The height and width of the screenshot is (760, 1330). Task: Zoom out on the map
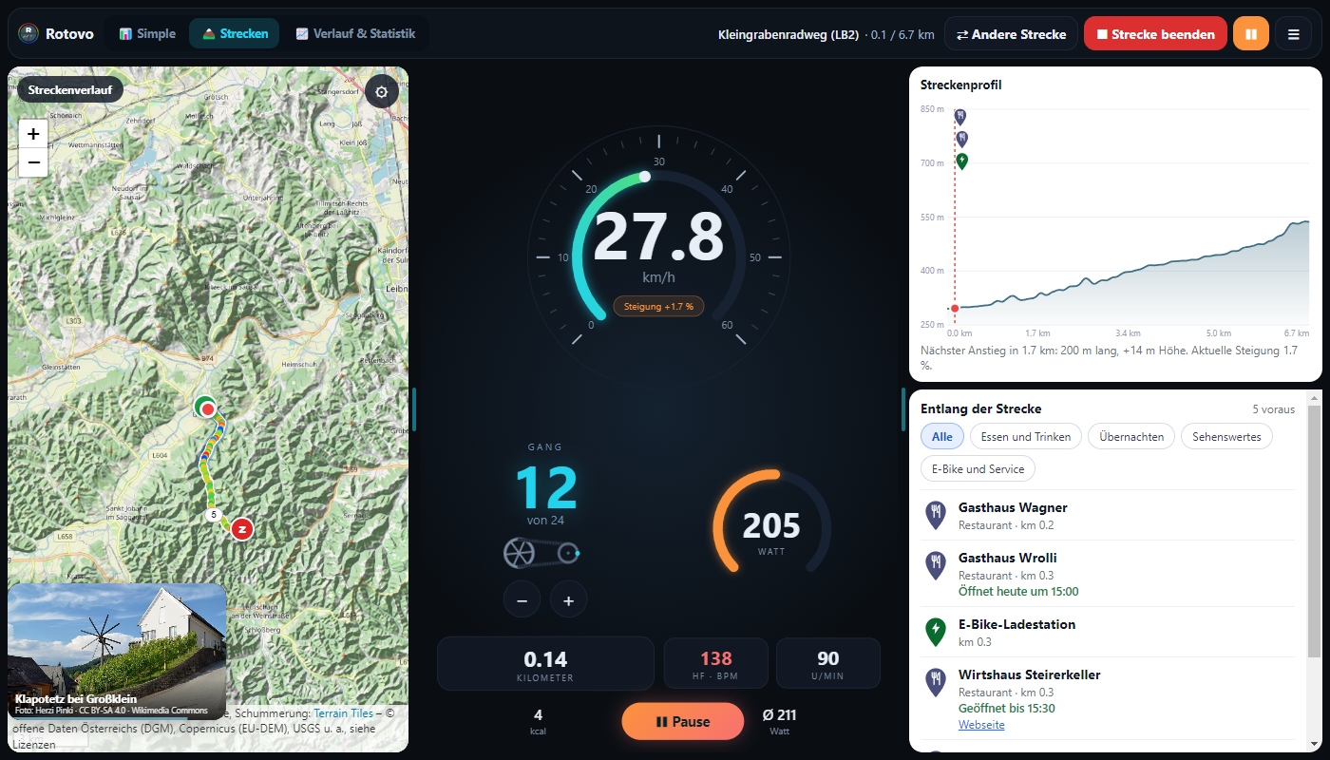coord(33,163)
